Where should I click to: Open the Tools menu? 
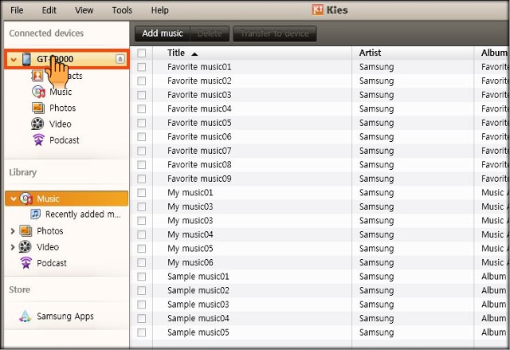[122, 10]
